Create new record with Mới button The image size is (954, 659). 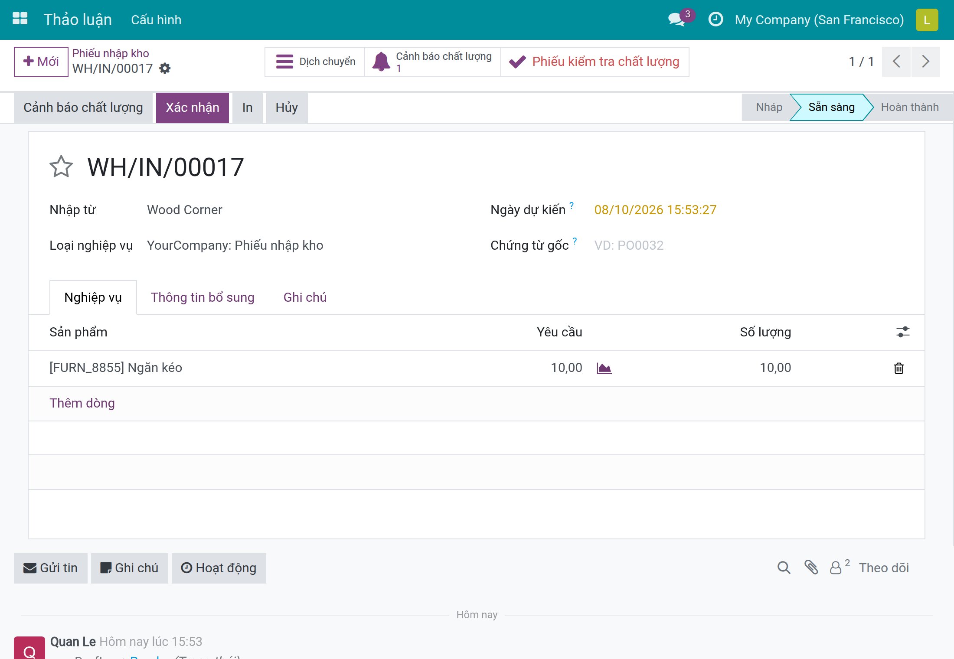coord(41,62)
